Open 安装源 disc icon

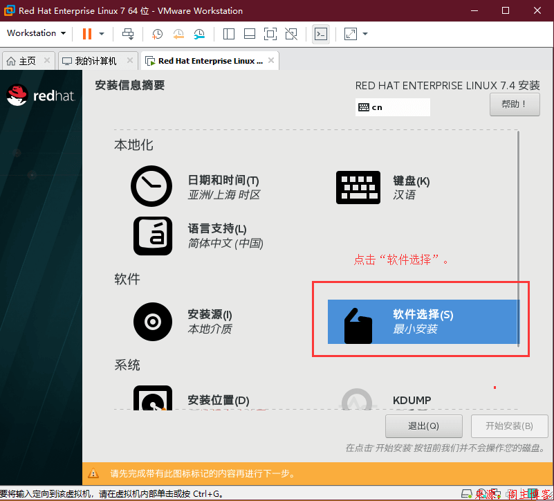point(153,322)
